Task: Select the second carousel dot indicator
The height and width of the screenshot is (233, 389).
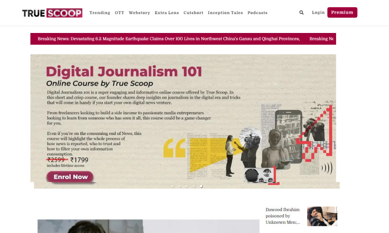Action: coord(180,186)
